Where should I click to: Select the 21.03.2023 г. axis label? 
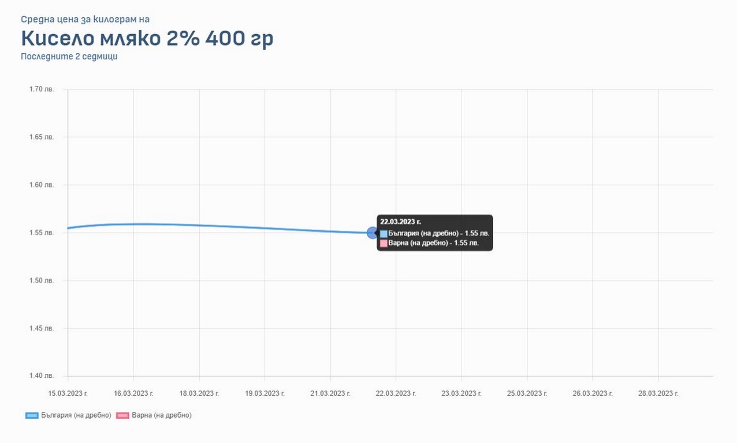pyautogui.click(x=330, y=393)
